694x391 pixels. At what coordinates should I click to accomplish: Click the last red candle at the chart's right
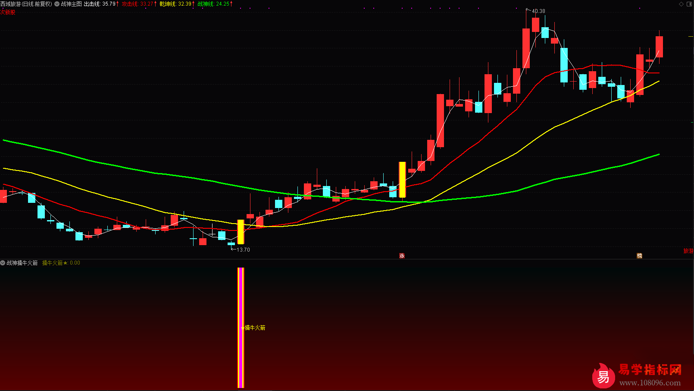pos(659,47)
